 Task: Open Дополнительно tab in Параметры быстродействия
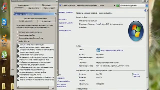(46, 21)
